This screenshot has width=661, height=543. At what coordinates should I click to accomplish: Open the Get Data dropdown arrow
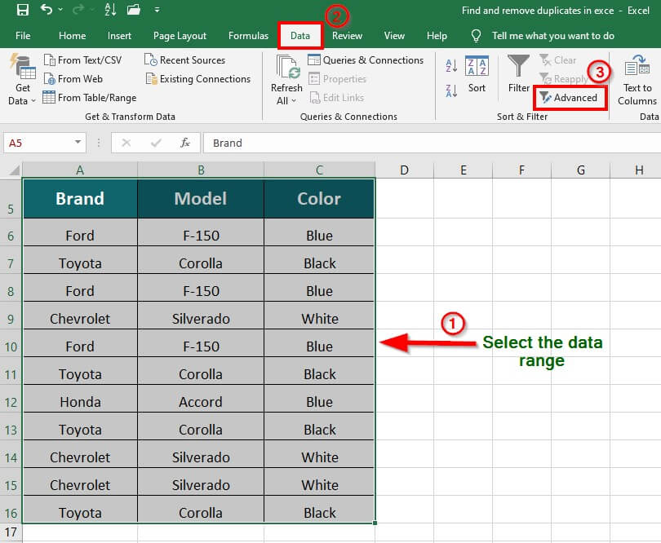(x=33, y=101)
